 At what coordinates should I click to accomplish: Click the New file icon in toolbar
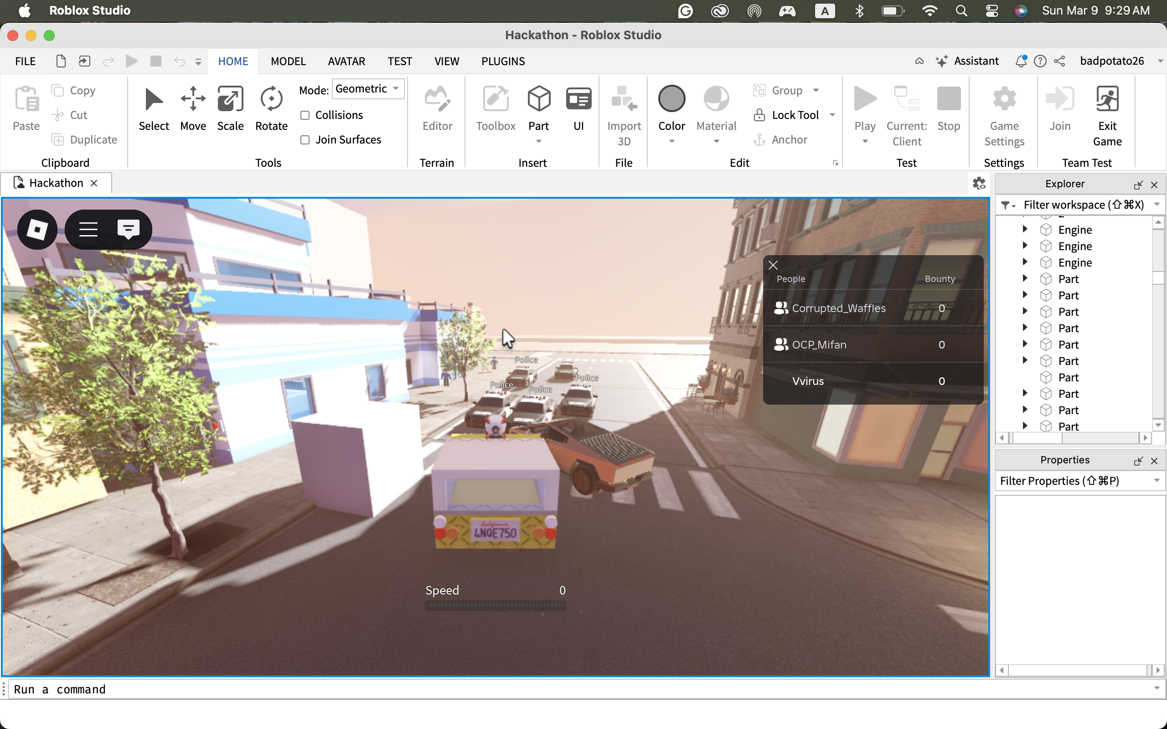point(61,61)
